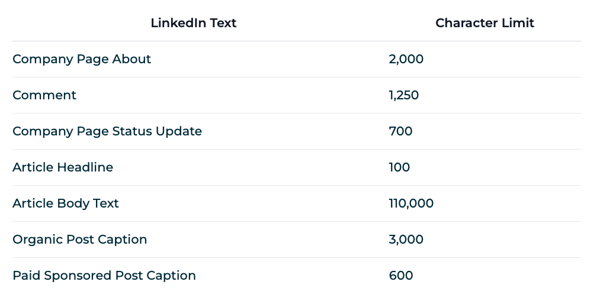Select Paid Sponsored Post Caption label

(x=104, y=276)
